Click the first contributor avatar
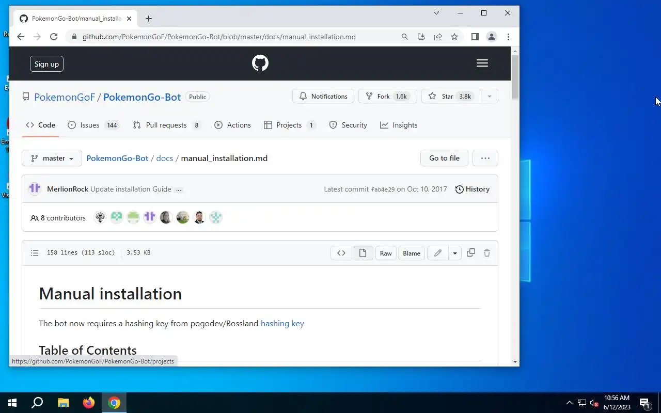The image size is (661, 413). coord(100,217)
